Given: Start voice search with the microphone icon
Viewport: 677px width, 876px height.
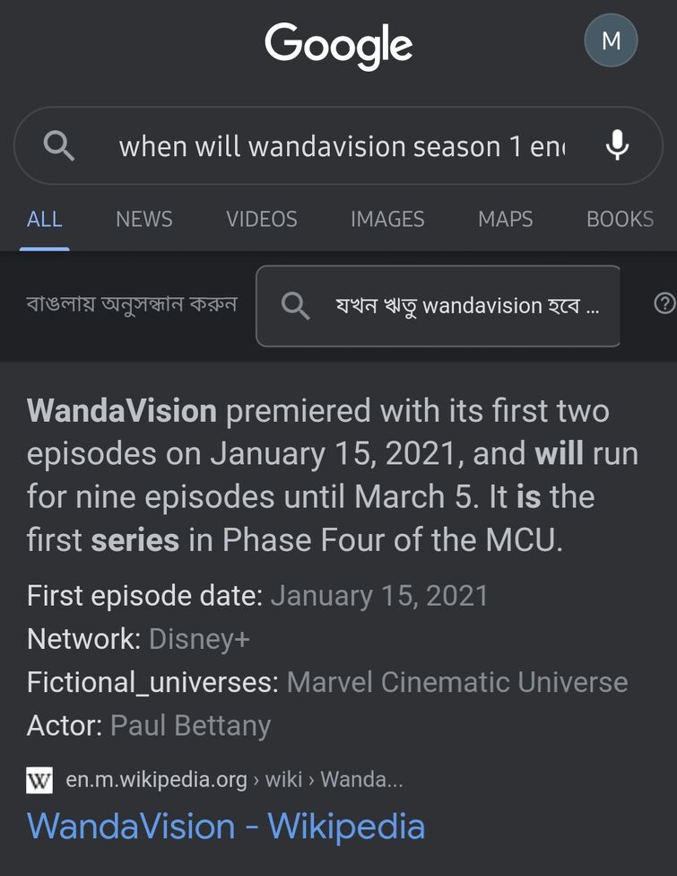Looking at the screenshot, I should (617, 145).
